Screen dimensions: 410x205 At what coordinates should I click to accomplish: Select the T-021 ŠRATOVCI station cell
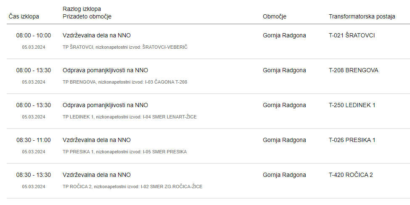pyautogui.click(x=352, y=35)
